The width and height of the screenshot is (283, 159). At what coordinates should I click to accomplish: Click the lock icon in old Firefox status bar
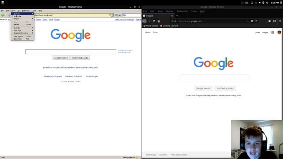138,158
